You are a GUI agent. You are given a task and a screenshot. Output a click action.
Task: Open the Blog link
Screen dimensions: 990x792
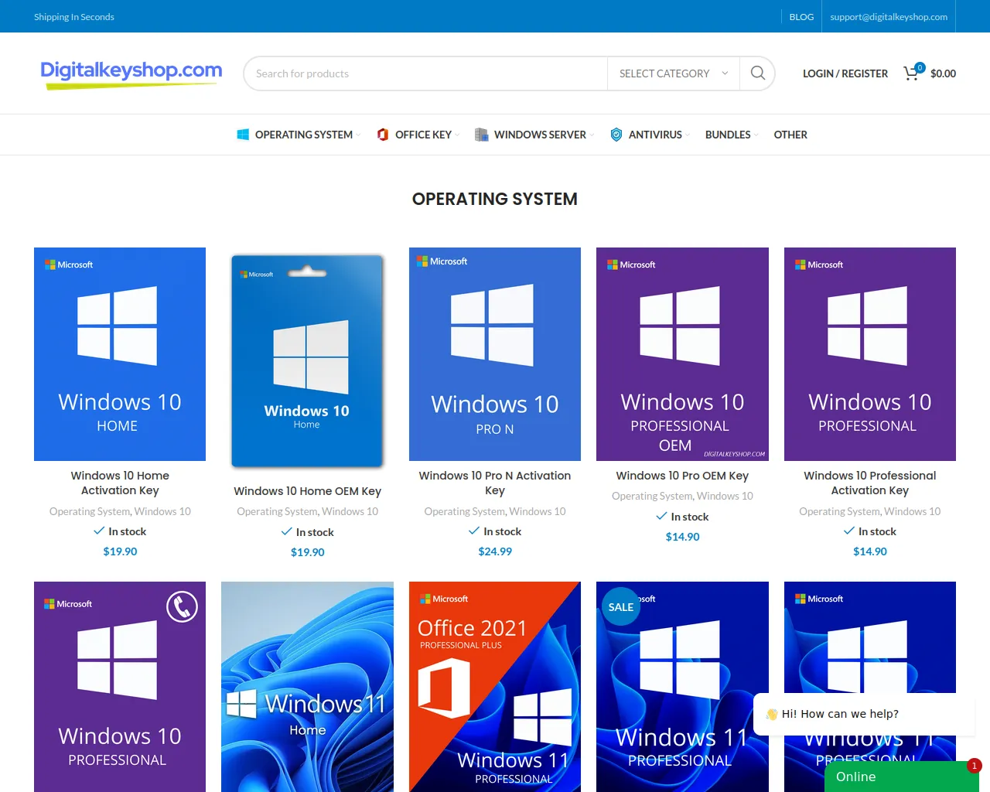pyautogui.click(x=801, y=17)
